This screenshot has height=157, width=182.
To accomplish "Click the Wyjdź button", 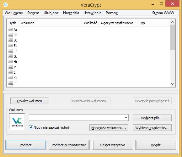I will point(156,145).
